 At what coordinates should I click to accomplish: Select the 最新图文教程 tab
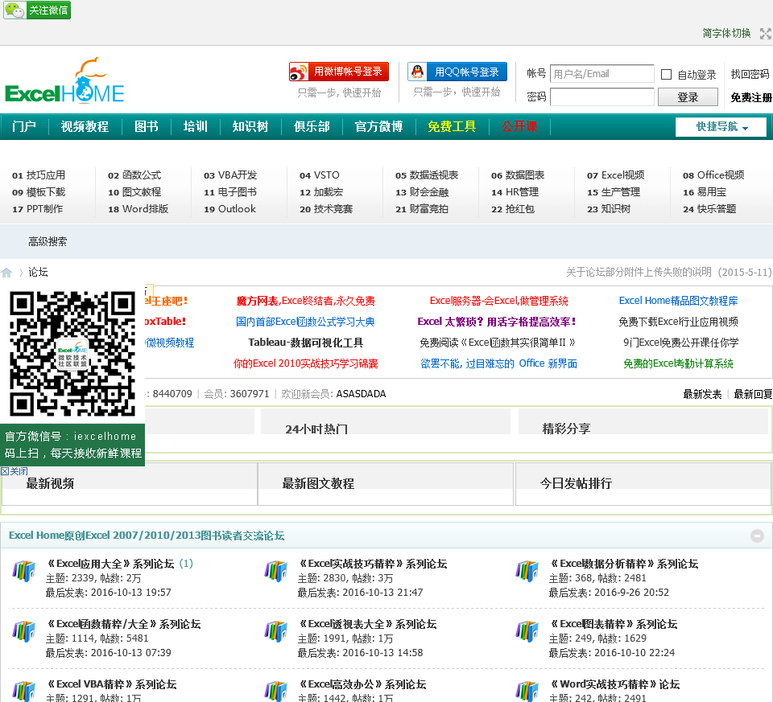click(318, 483)
